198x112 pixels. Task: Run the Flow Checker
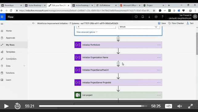(176, 23)
